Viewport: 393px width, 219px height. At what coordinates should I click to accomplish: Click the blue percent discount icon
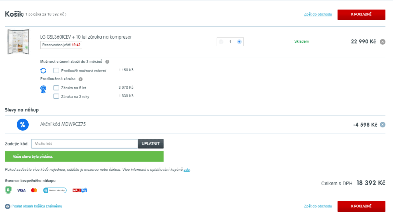click(23, 125)
